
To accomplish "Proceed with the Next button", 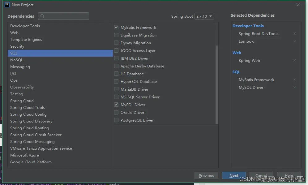I will [234, 175].
